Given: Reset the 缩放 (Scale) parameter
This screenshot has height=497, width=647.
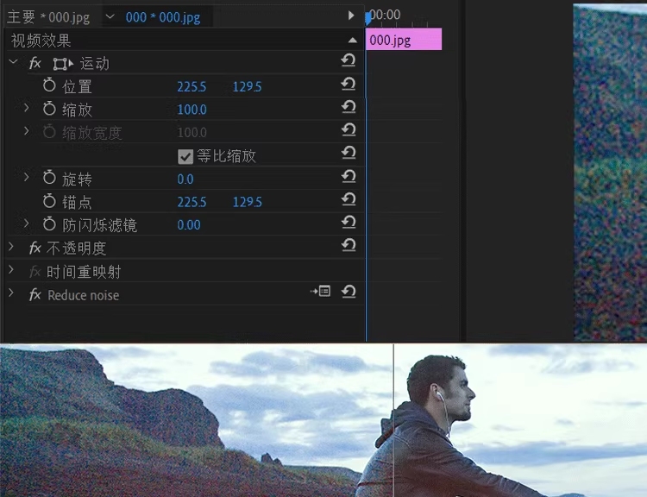Looking at the screenshot, I should tap(349, 107).
